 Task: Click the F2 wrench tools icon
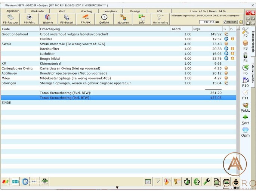(245, 31)
